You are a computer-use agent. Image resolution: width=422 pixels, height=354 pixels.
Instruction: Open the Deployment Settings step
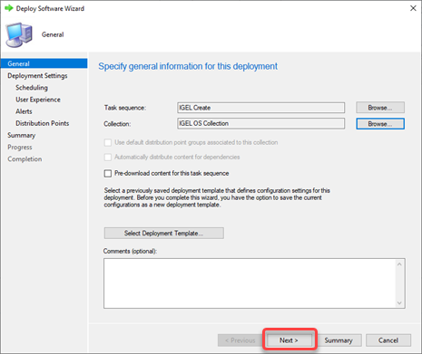click(x=37, y=76)
